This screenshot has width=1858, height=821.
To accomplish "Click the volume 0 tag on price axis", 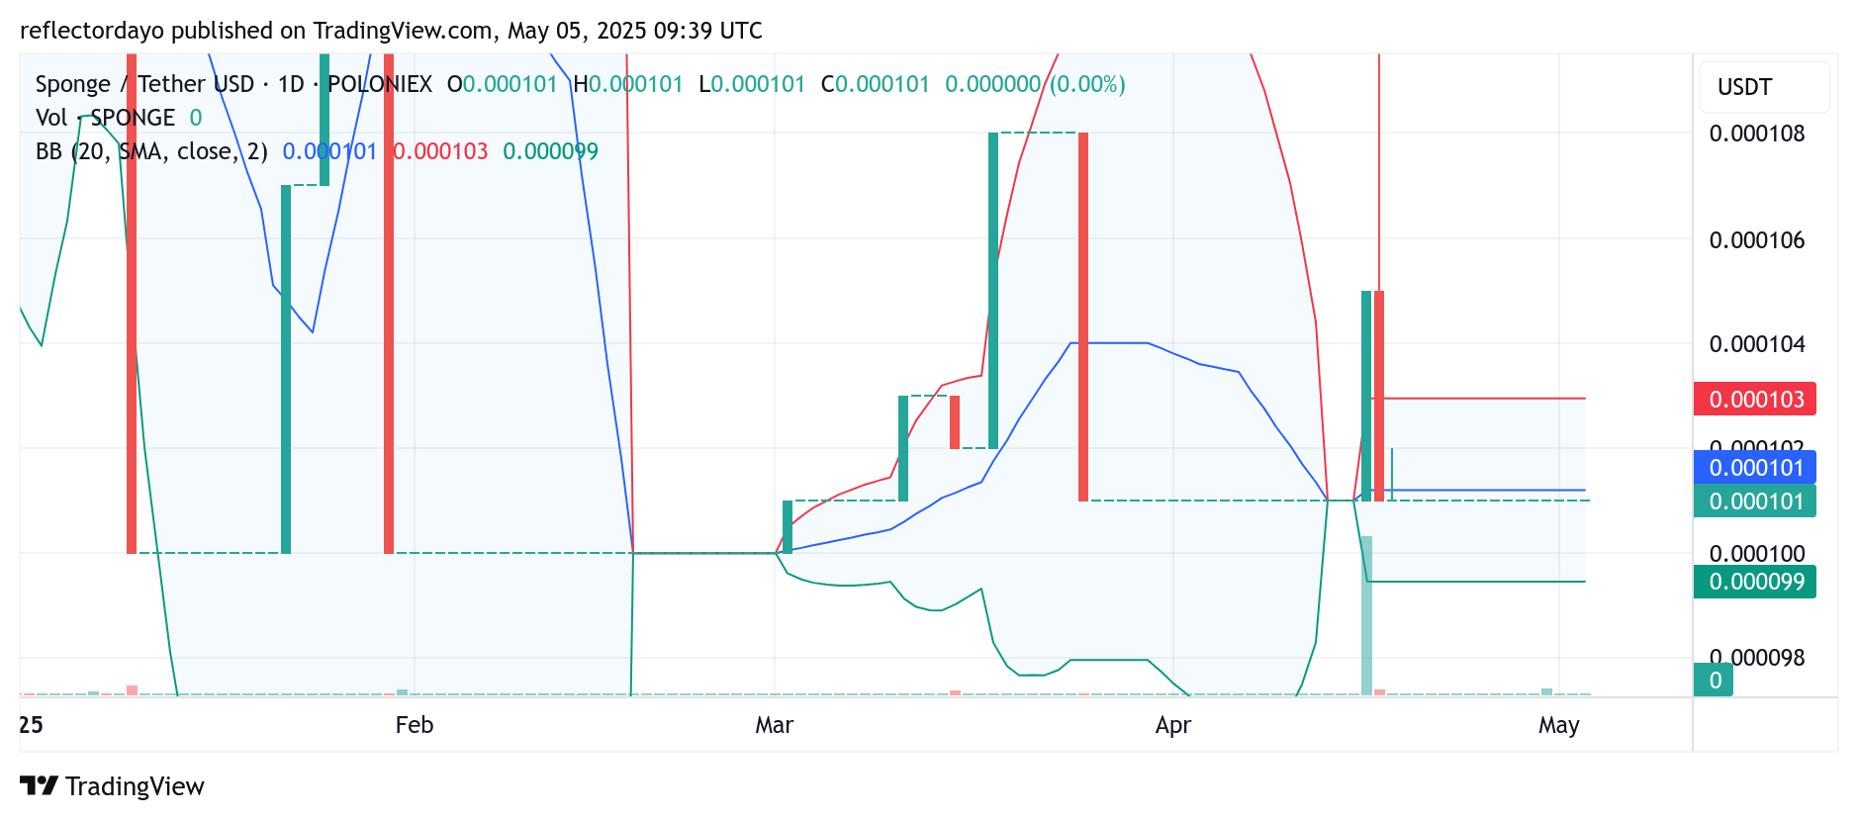I will pyautogui.click(x=1714, y=681).
